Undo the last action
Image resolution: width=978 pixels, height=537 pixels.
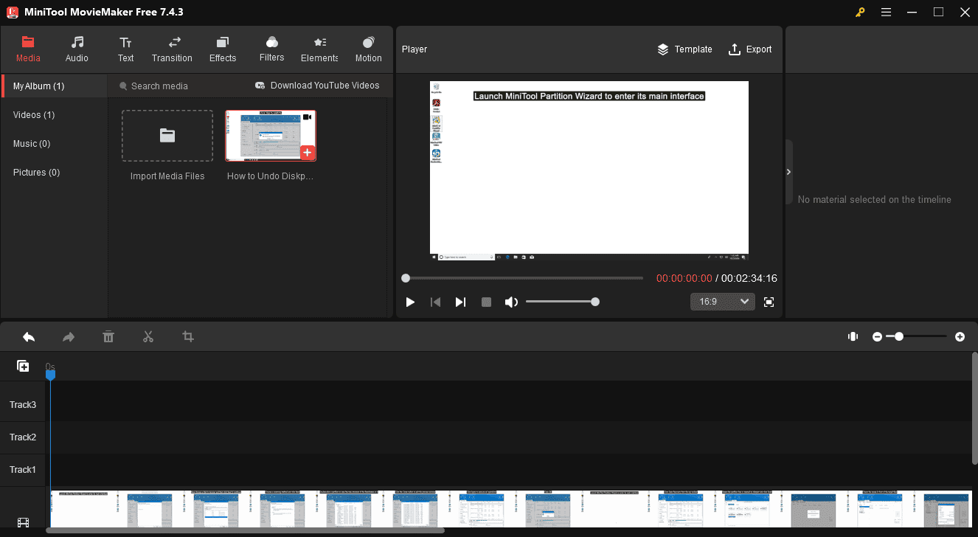tap(29, 336)
